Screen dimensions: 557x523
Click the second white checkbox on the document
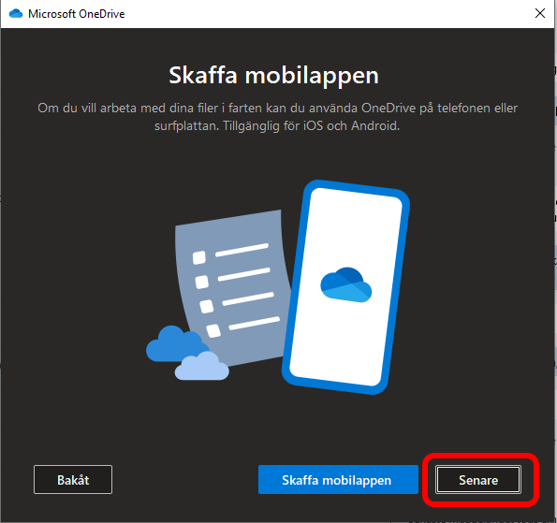(x=202, y=282)
